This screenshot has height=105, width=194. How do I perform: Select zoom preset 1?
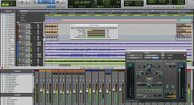pos(19,6)
